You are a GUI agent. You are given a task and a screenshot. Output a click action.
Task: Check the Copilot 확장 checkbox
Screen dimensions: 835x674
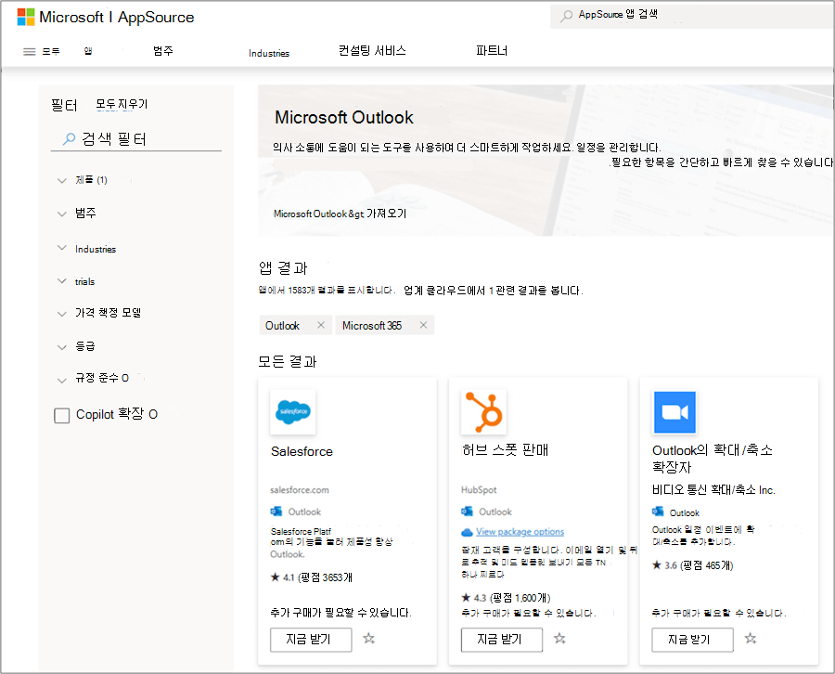(62, 416)
